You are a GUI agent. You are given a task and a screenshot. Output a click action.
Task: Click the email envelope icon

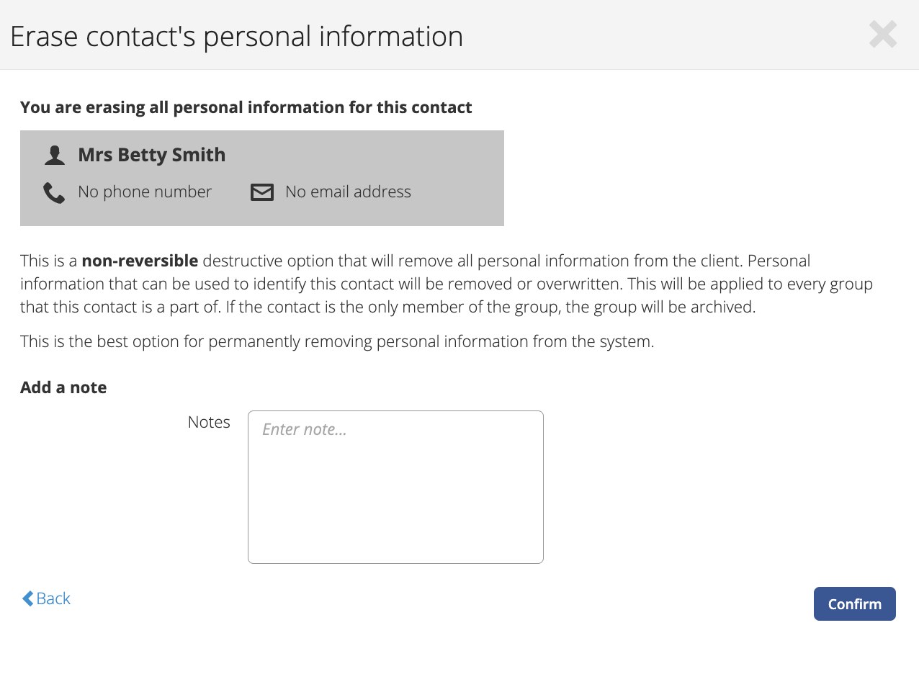point(262,192)
